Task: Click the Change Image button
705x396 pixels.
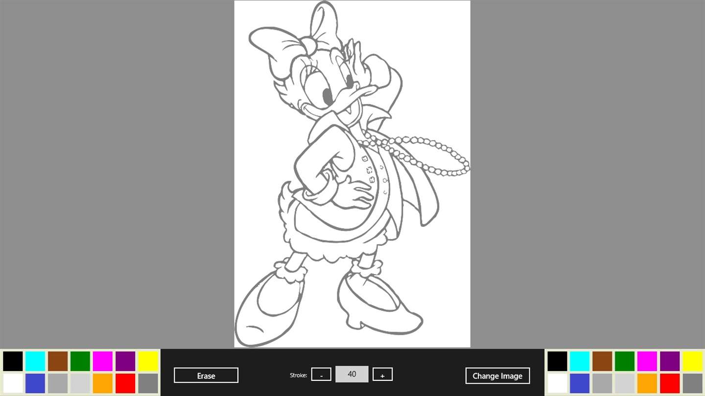Action: (x=497, y=375)
